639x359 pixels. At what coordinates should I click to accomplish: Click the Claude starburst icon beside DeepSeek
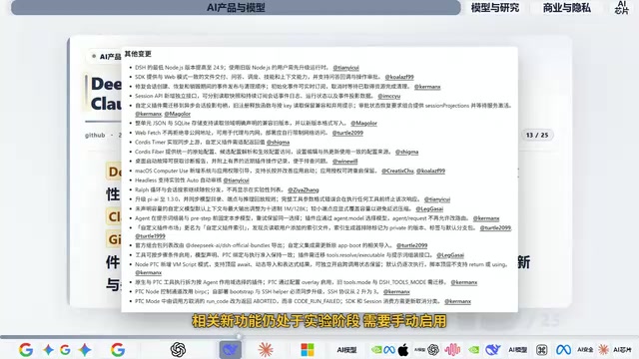266,349
